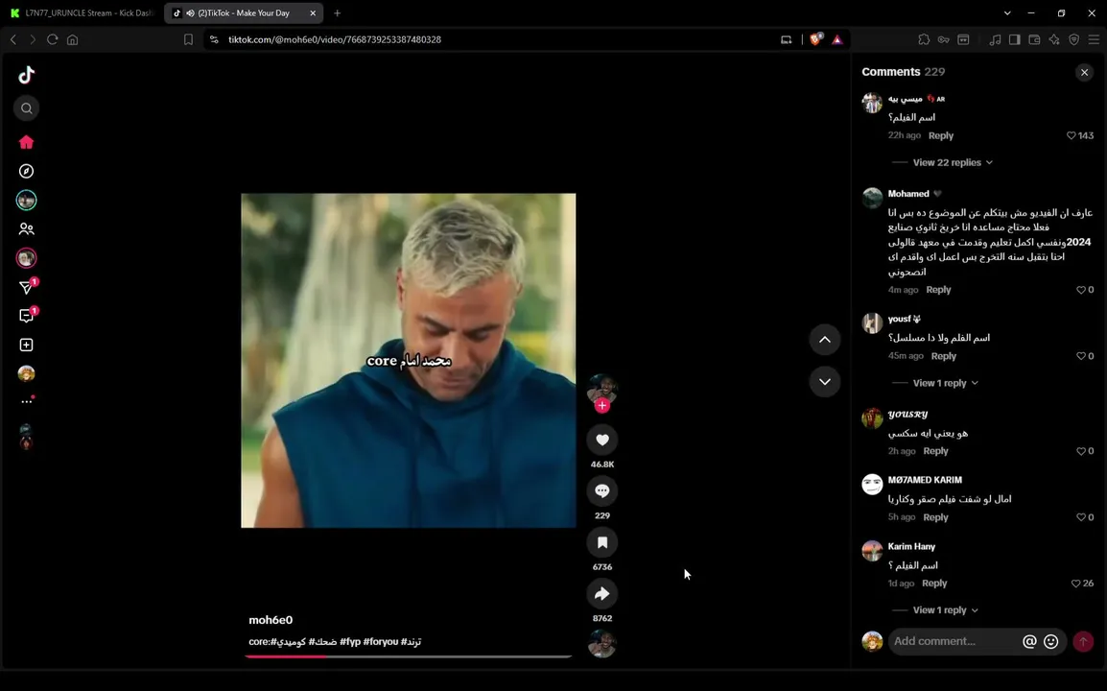This screenshot has width=1107, height=691.
Task: Click the Add comment input field
Action: (954, 641)
